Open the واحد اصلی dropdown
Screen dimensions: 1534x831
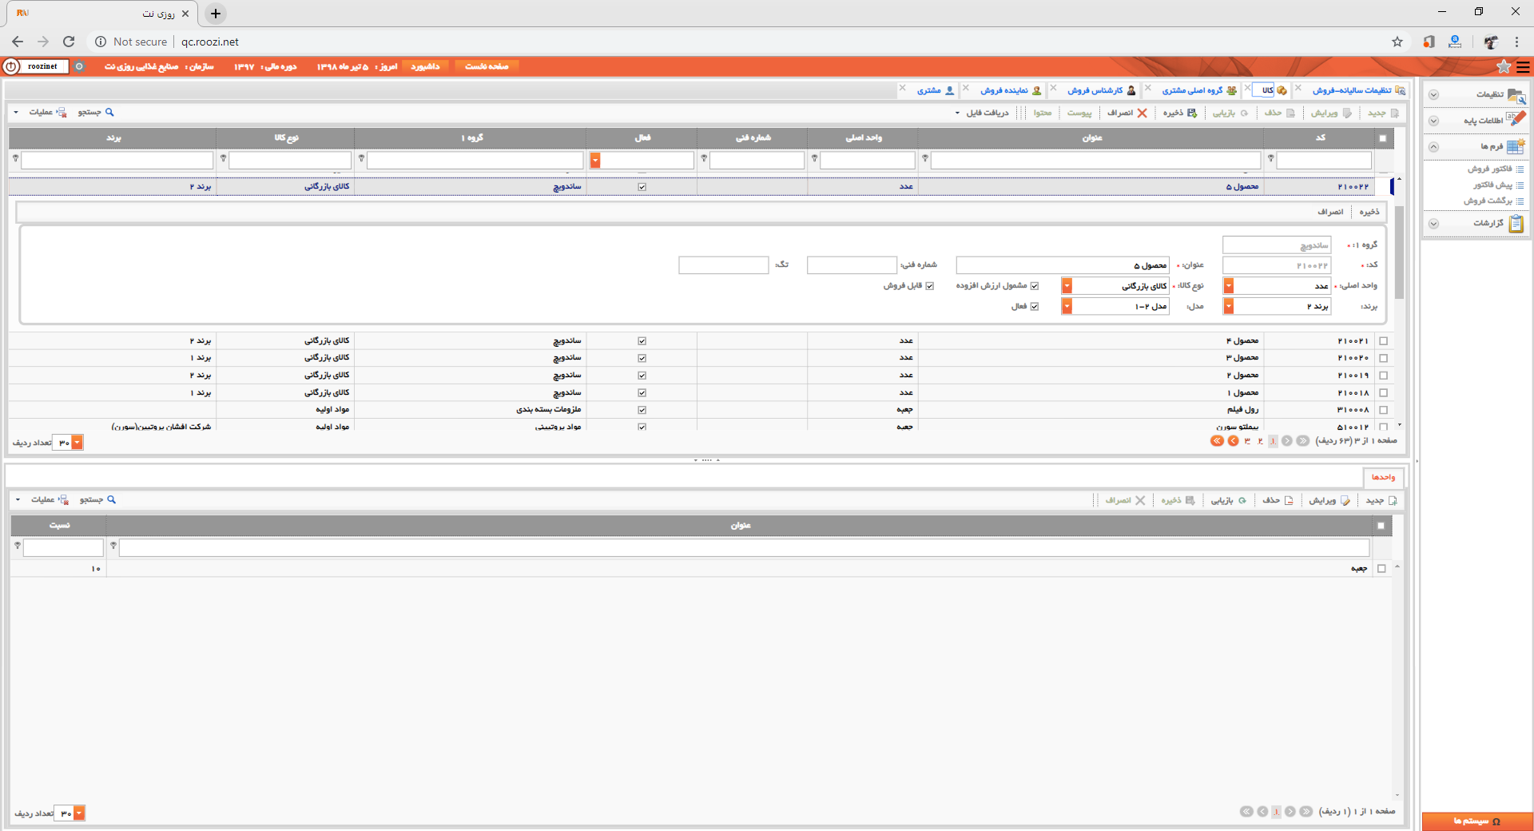[1229, 286]
